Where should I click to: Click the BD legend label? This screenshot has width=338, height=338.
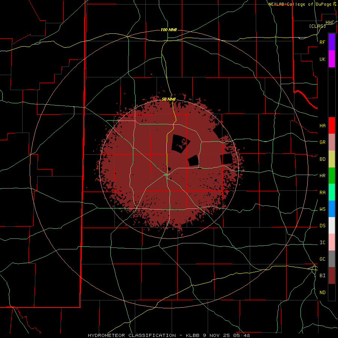point(322,159)
